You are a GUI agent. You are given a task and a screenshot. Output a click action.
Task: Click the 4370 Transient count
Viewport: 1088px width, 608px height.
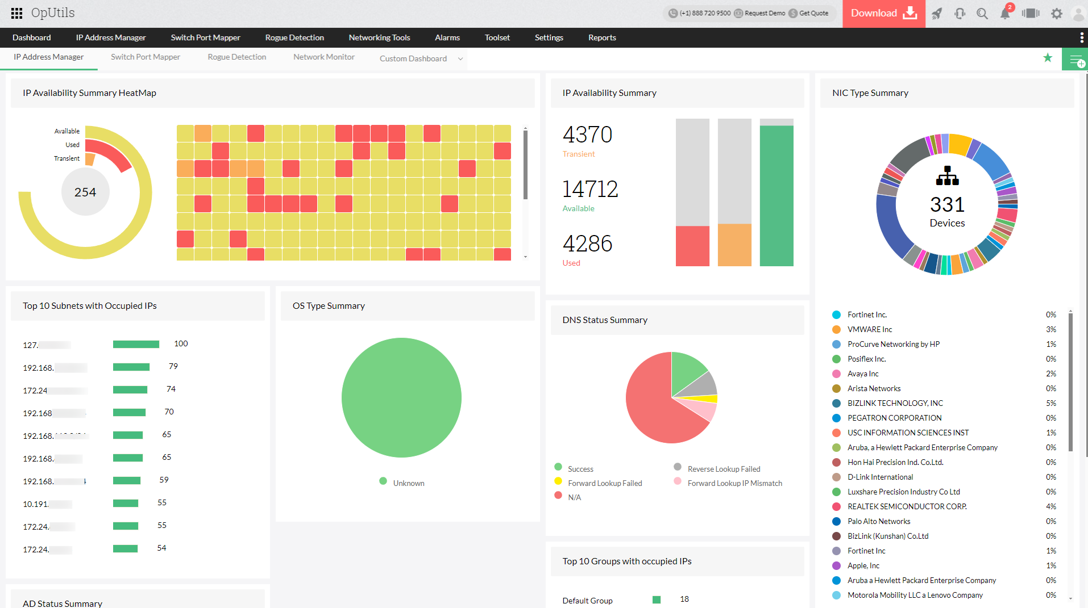pos(587,135)
